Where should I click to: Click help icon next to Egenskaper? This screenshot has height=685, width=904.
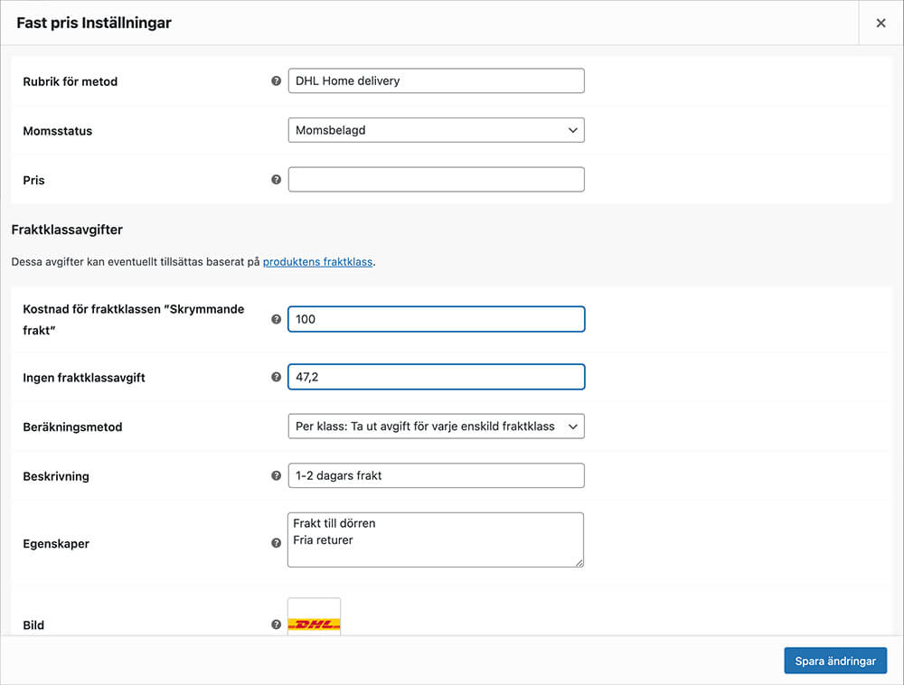coord(277,543)
